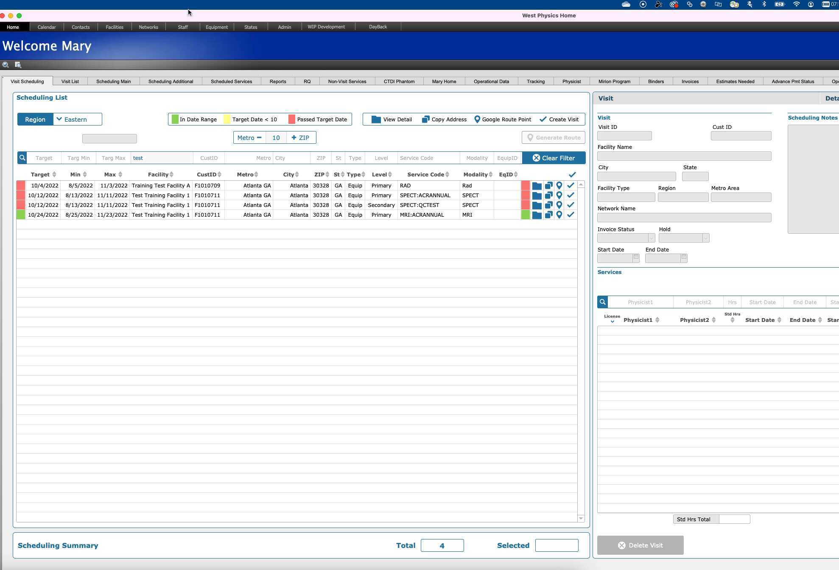Click search icon in Services filter row

(x=602, y=302)
